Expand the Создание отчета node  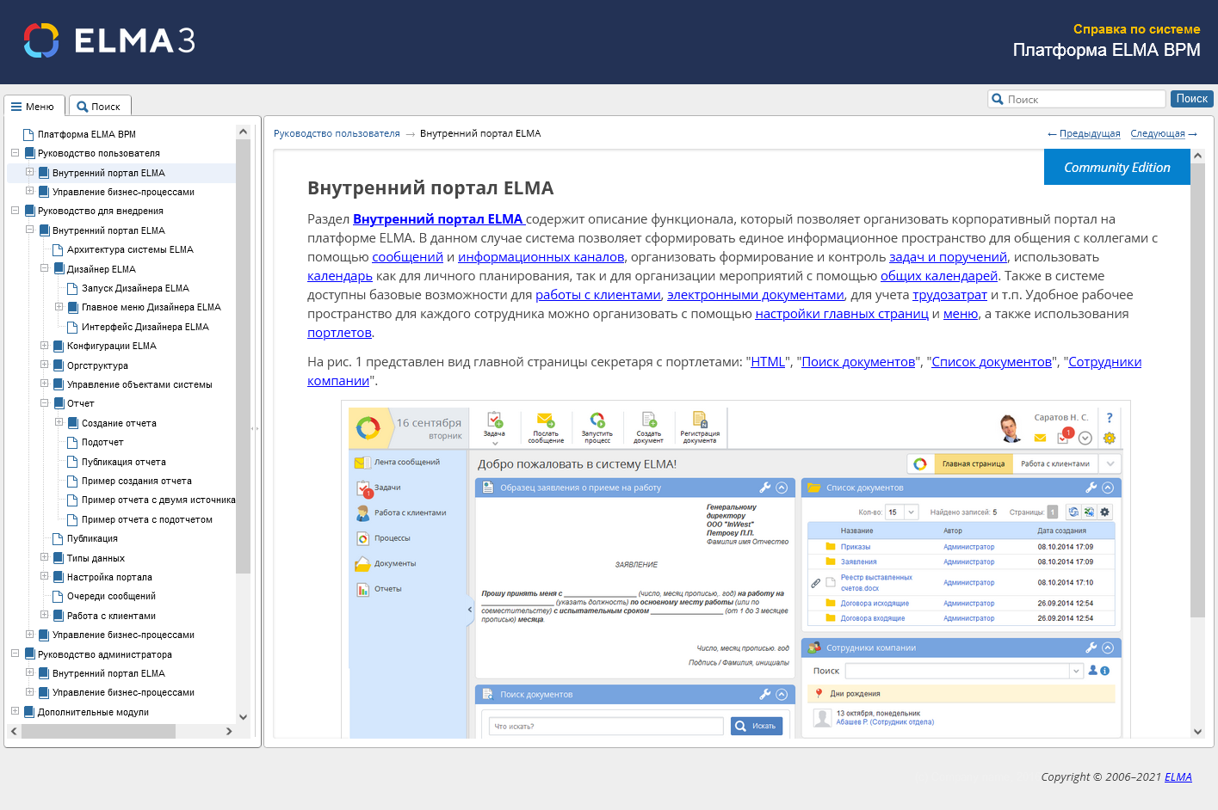(x=59, y=422)
